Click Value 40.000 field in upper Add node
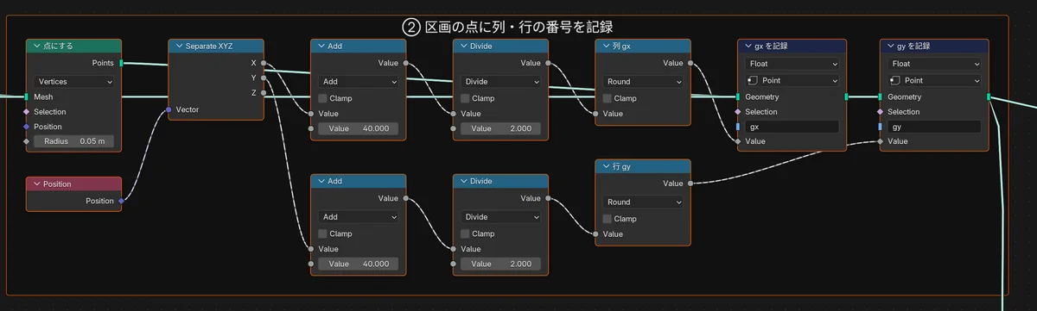The image size is (1037, 311). point(358,128)
